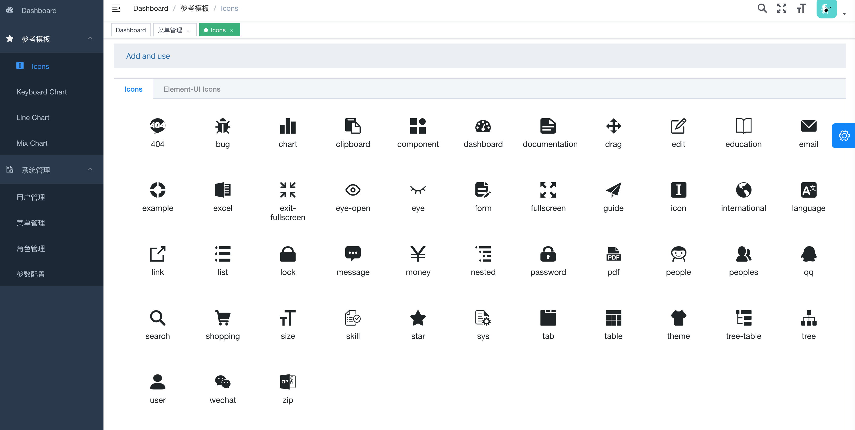The height and width of the screenshot is (430, 855).
Task: Open the user avatar dropdown
Action: (x=831, y=9)
